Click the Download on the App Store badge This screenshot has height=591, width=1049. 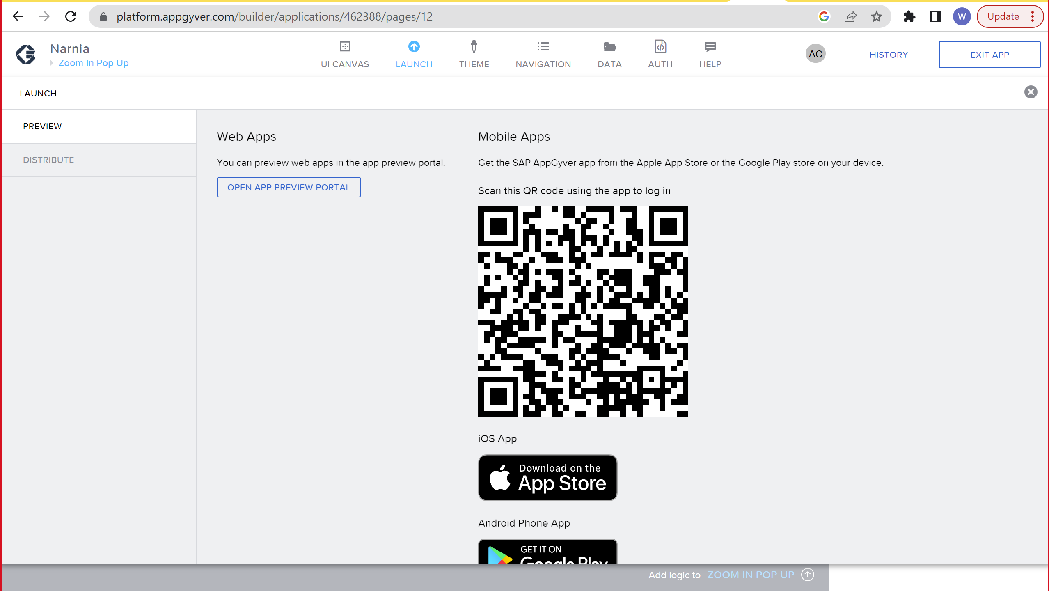(x=547, y=477)
